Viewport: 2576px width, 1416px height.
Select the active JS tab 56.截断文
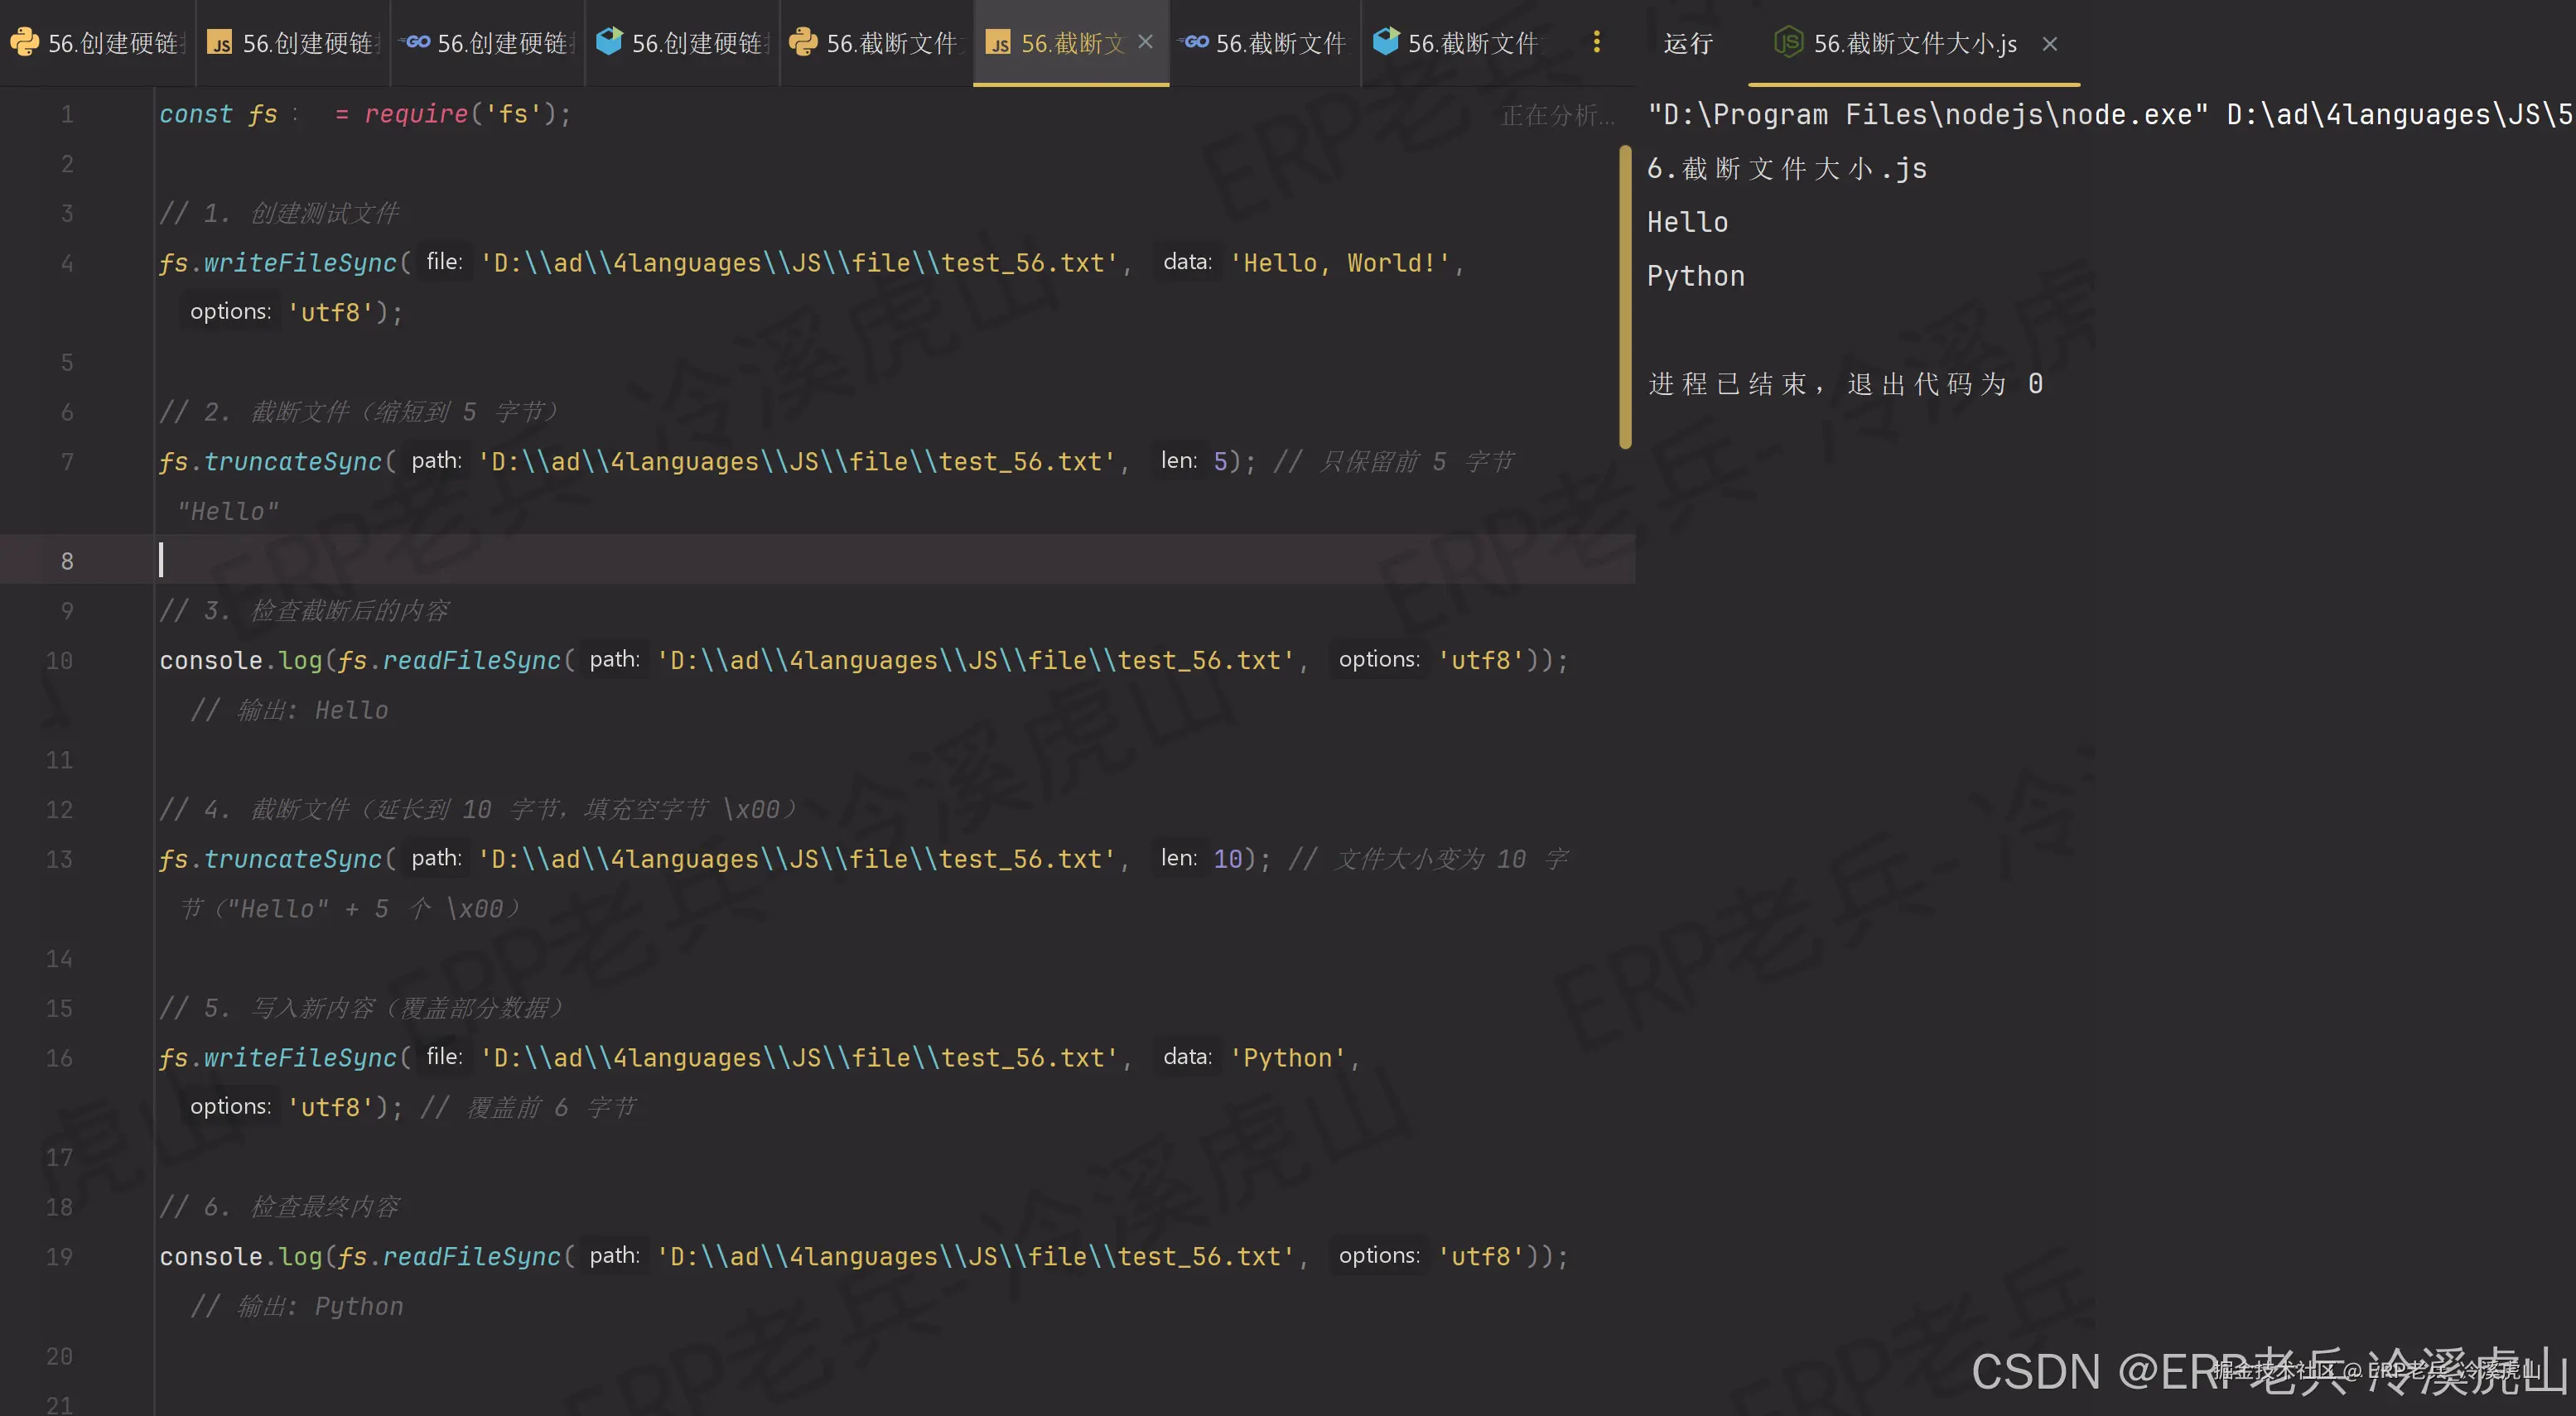[1071, 42]
